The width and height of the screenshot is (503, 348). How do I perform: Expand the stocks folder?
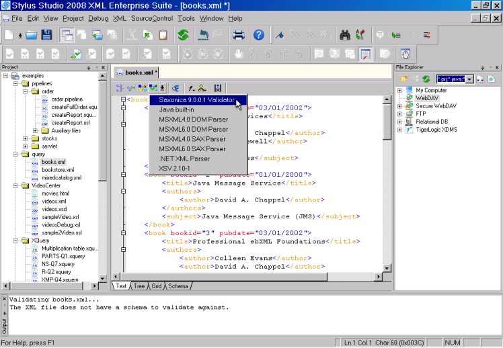[26, 139]
